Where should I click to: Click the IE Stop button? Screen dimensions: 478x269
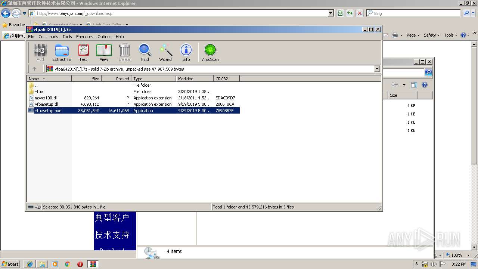click(x=360, y=13)
